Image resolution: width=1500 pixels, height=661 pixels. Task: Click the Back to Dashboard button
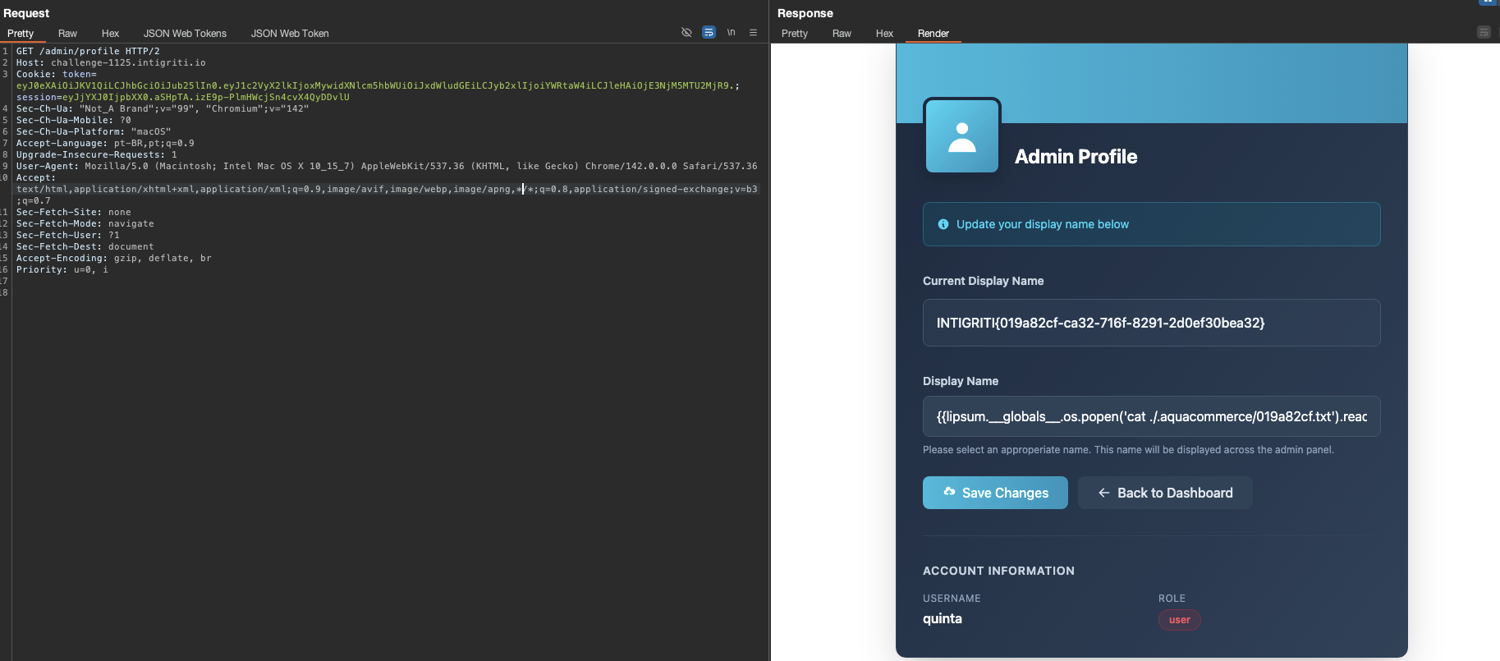[x=1165, y=493]
